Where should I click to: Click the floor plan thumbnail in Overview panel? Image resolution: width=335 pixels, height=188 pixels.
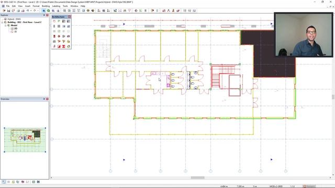tap(25, 140)
